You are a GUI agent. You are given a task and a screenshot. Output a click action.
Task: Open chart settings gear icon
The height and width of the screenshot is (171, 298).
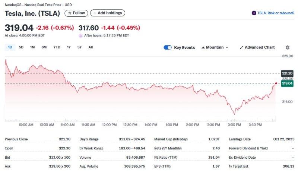pyautogui.click(x=288, y=48)
